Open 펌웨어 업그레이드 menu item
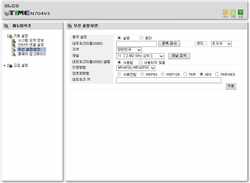Image resolution: width=250 pixels, height=183 pixels. coord(32,54)
